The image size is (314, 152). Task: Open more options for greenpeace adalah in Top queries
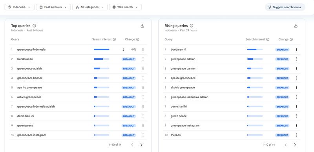(143, 68)
